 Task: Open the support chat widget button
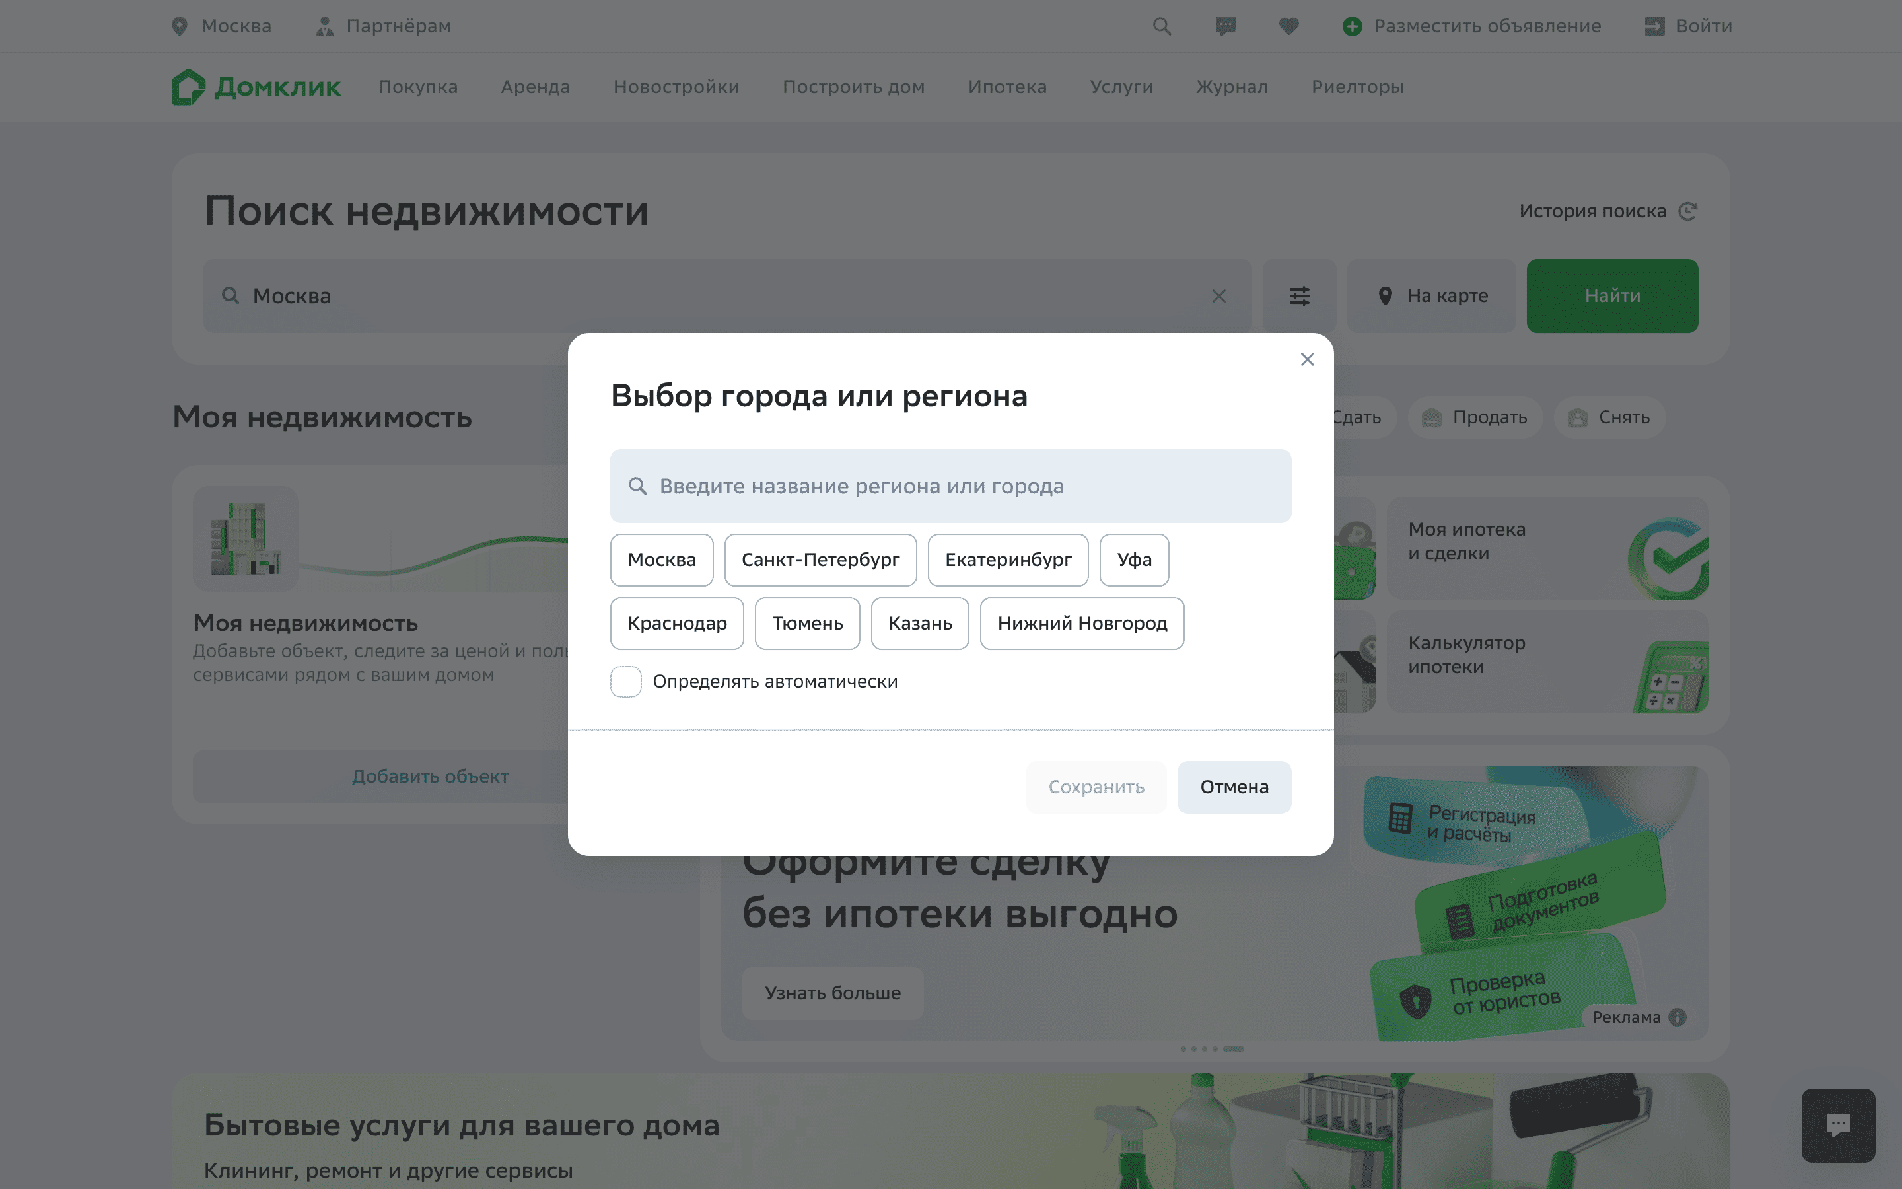tap(1837, 1124)
